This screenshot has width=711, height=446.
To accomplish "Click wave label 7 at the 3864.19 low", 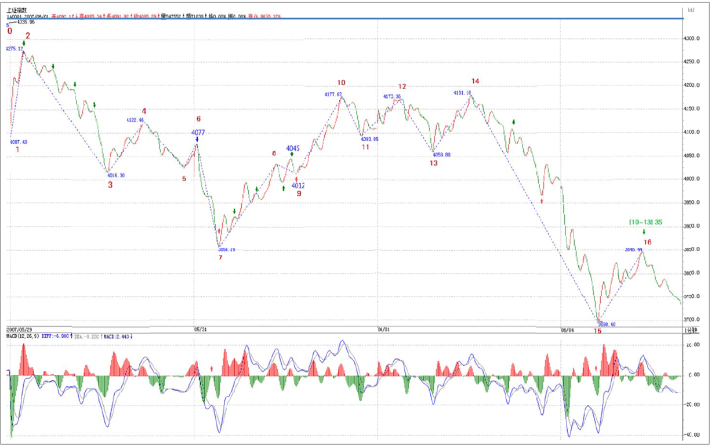I will pos(220,257).
